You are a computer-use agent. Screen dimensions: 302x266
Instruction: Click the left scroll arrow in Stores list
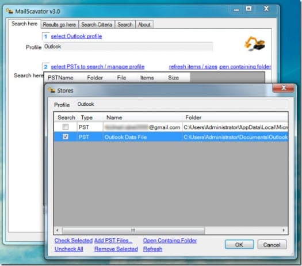[58, 230]
